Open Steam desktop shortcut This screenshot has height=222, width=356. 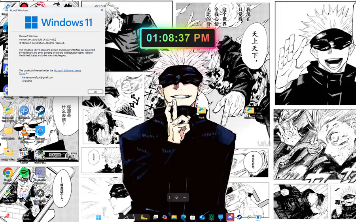pos(40,113)
